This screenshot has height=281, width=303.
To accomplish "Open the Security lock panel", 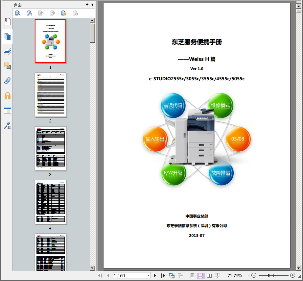I will click(x=7, y=96).
